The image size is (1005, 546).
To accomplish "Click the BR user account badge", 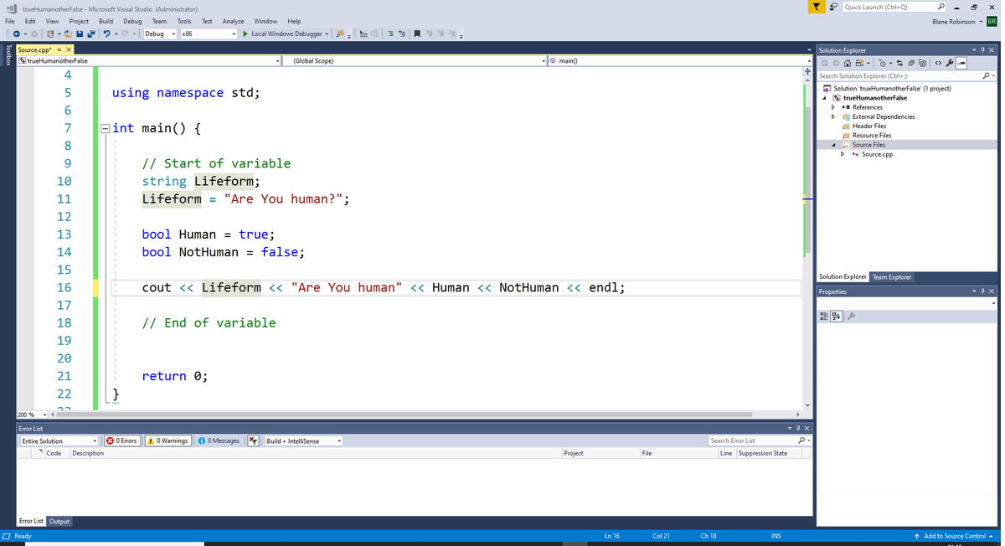I will 992,21.
